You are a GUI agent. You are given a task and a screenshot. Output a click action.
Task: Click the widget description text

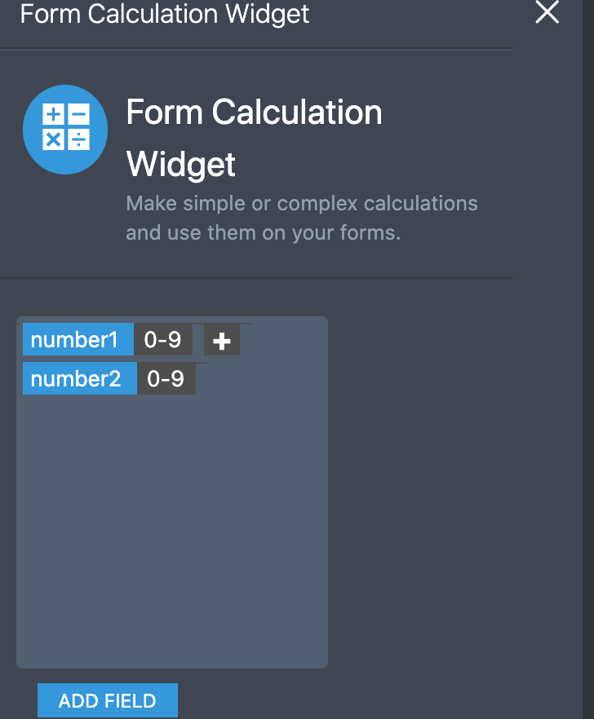pos(301,218)
